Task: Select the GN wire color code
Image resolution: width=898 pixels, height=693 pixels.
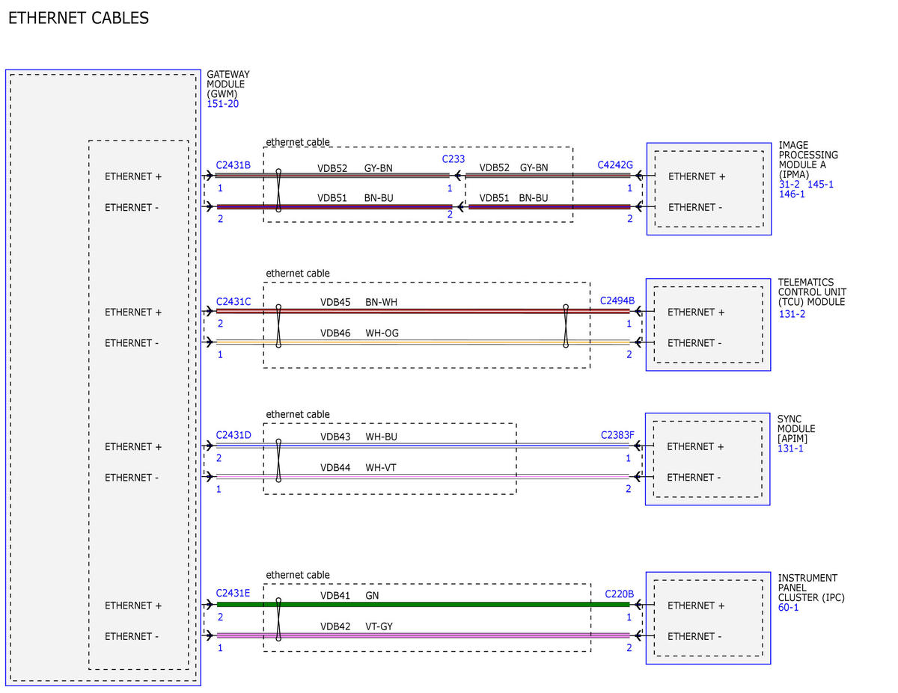Action: pos(372,596)
